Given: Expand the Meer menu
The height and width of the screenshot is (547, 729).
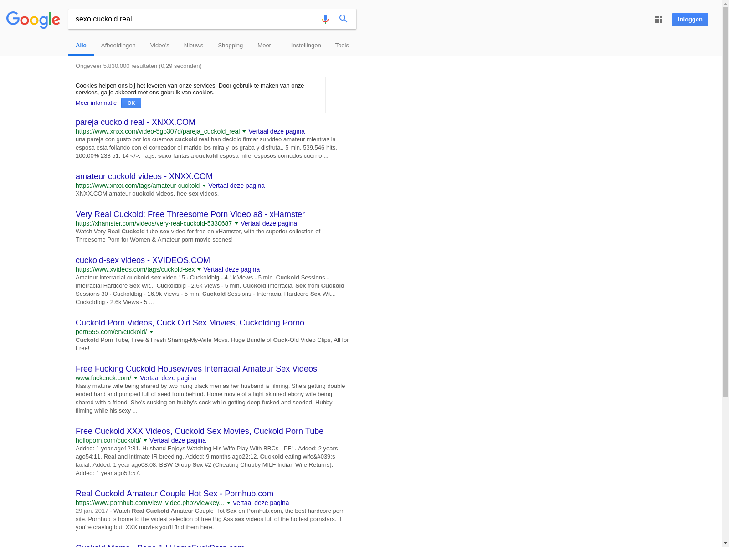Looking at the screenshot, I should tap(264, 46).
